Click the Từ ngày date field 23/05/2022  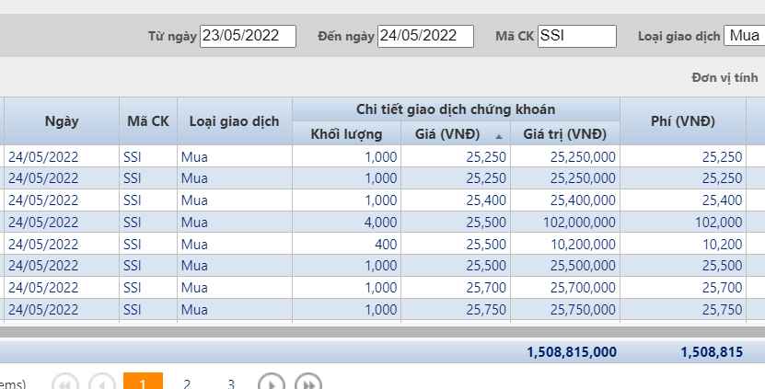tap(248, 36)
